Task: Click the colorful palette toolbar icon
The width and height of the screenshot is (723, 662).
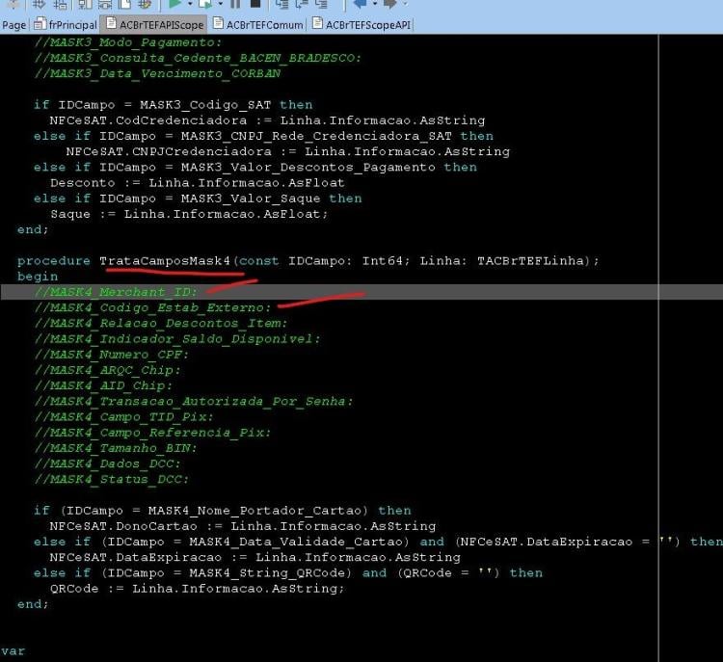Action: click(145, 4)
